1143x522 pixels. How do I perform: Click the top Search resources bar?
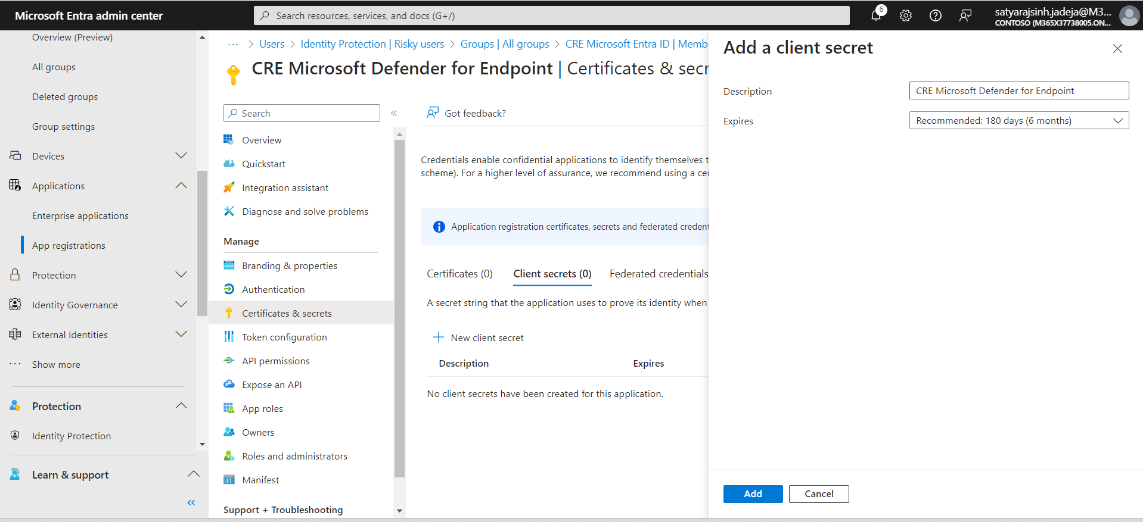pos(552,15)
